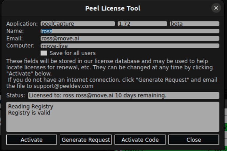
Task: Click Generate Request button
Action: click(x=86, y=140)
